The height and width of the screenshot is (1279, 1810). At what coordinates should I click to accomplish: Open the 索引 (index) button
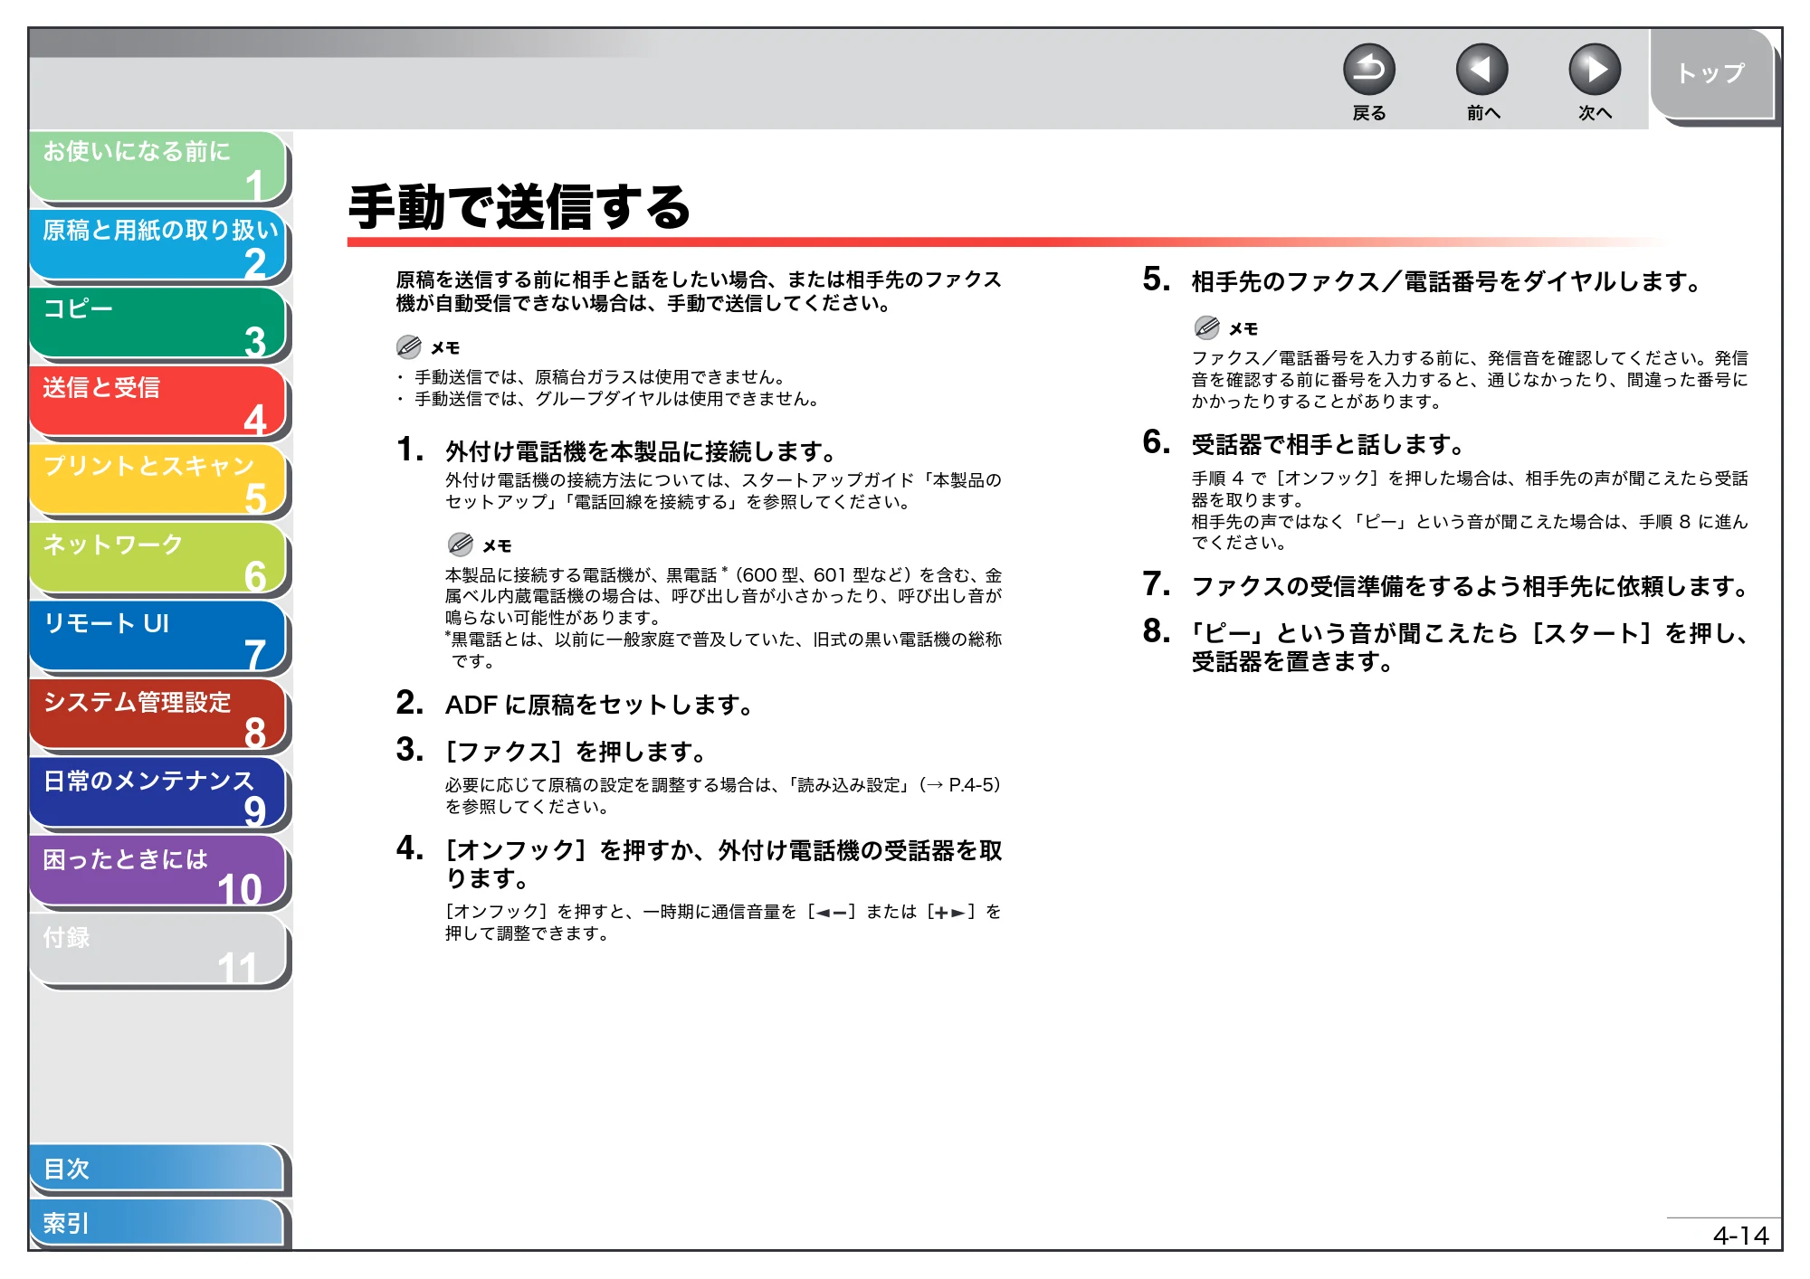click(158, 1224)
